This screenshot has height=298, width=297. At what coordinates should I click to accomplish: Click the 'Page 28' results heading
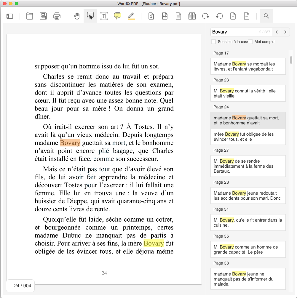[221, 182]
